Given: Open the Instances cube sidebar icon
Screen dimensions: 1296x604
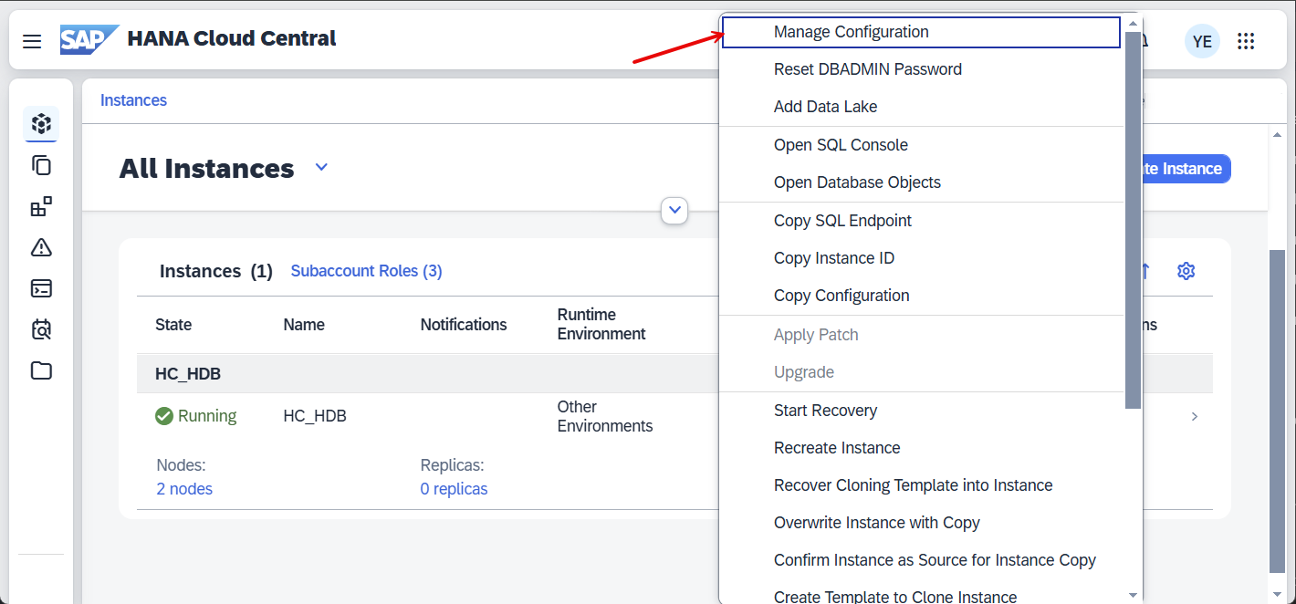Looking at the screenshot, I should (x=41, y=123).
